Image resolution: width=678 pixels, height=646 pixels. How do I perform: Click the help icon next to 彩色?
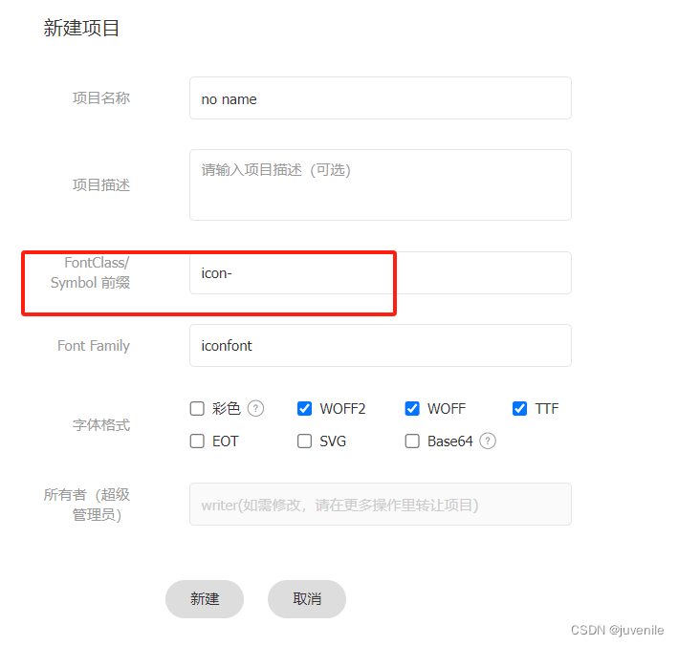pyautogui.click(x=255, y=408)
